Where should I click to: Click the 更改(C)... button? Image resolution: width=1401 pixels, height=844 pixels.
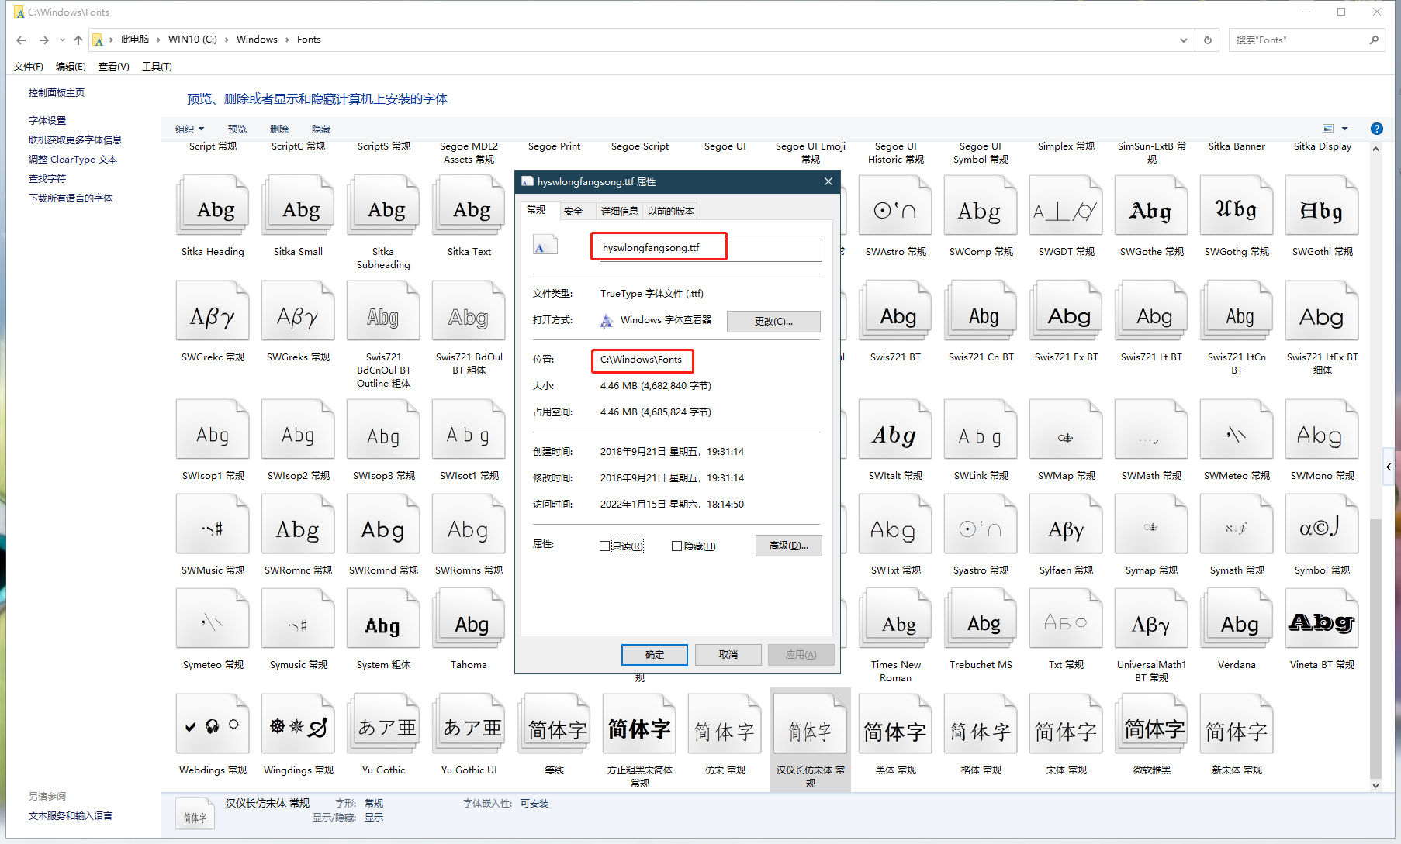coord(773,322)
